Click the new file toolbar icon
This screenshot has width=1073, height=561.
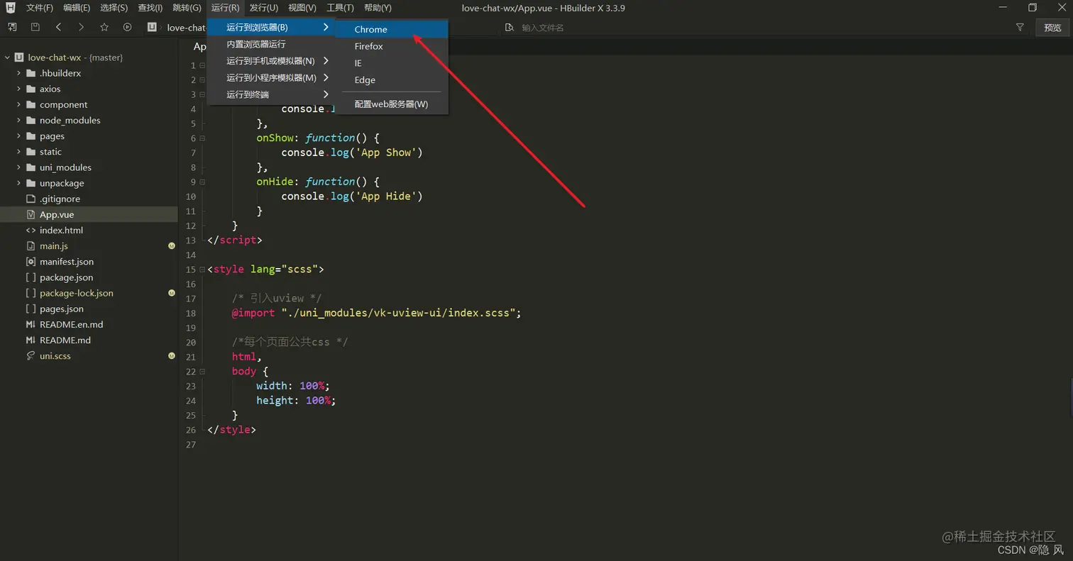tap(12, 27)
